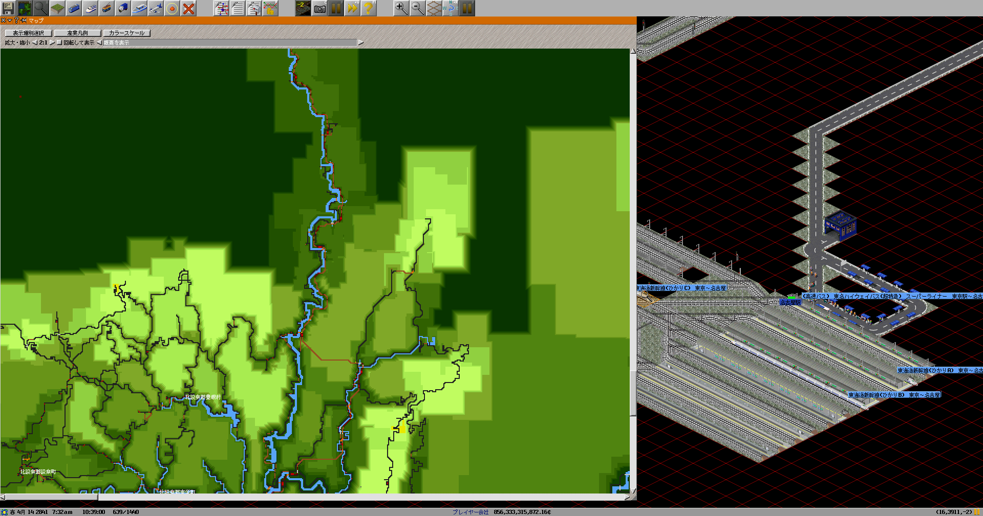983x516 pixels.
Task: Click the 高速バス 東名ハイウェイバス label
Action: click(x=892, y=296)
